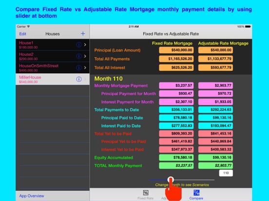The height and width of the screenshot is (201, 269).
Task: Expand House2 row chevron
Action: click(x=85, y=56)
